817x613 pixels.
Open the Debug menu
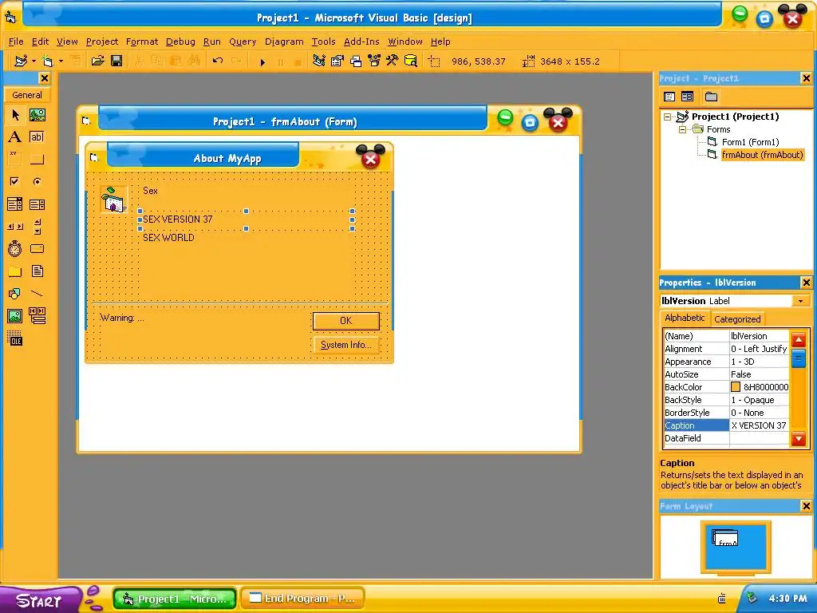coord(180,42)
